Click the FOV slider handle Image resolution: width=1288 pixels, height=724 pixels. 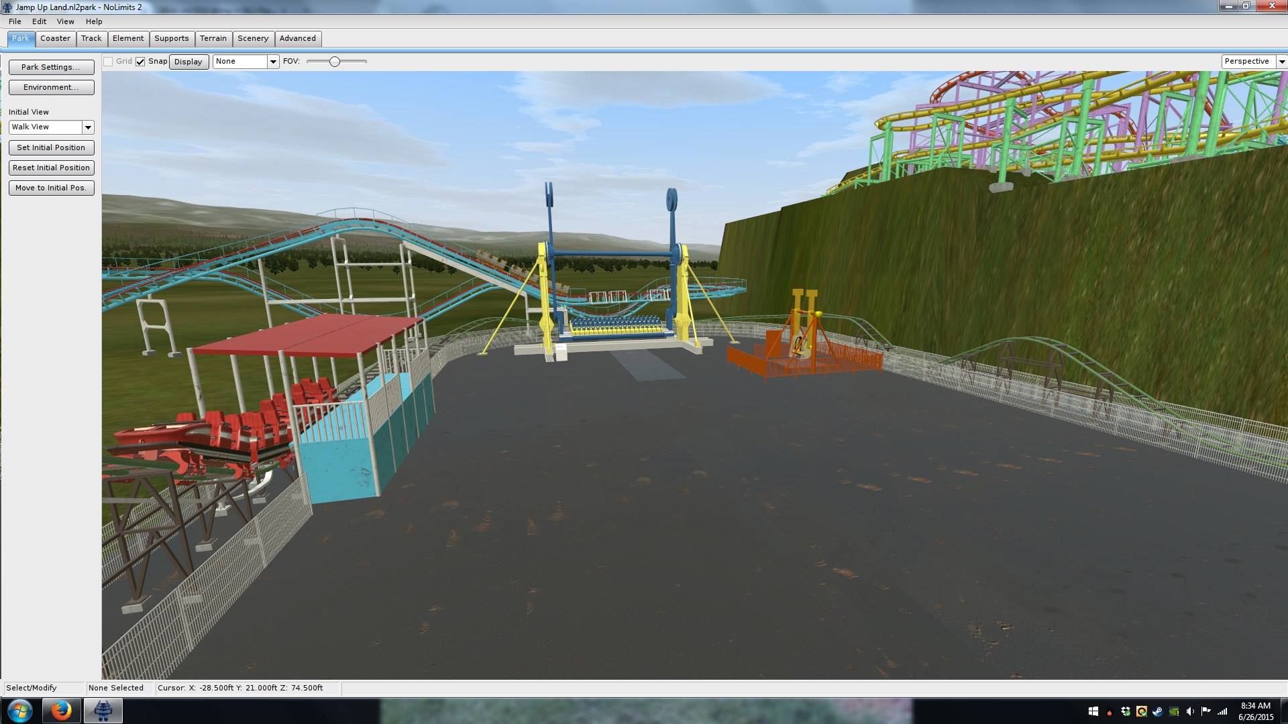tap(334, 62)
